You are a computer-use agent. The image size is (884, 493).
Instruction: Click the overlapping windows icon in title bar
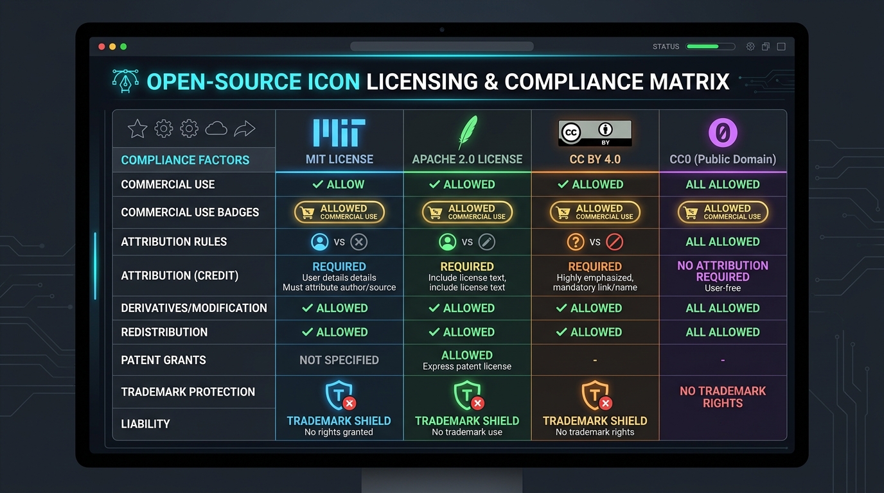point(766,47)
